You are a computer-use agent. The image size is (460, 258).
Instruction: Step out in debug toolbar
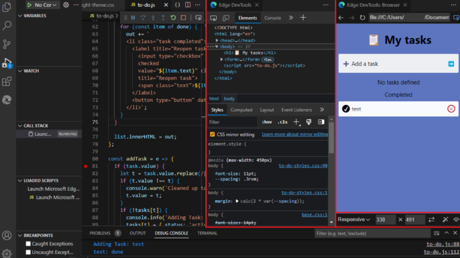(163, 18)
